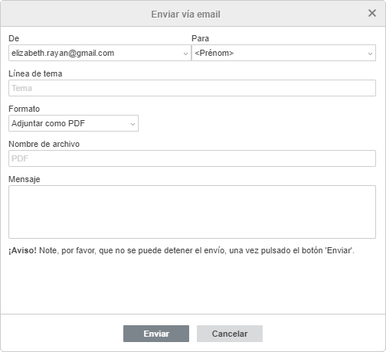The image size is (386, 352).
Task: Select the elizabeth.rayan@gmail.com sender text
Action: coord(63,53)
